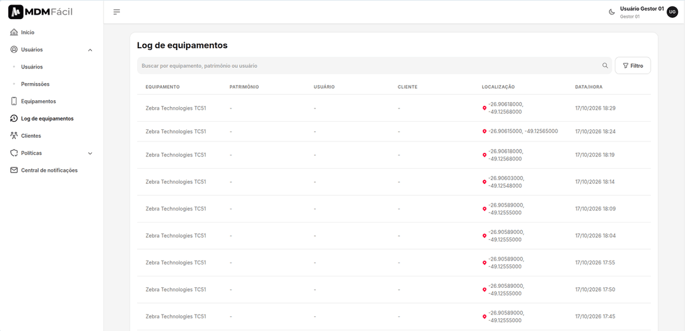
Task: Click the MDM Fácil logo
Action: (x=40, y=12)
